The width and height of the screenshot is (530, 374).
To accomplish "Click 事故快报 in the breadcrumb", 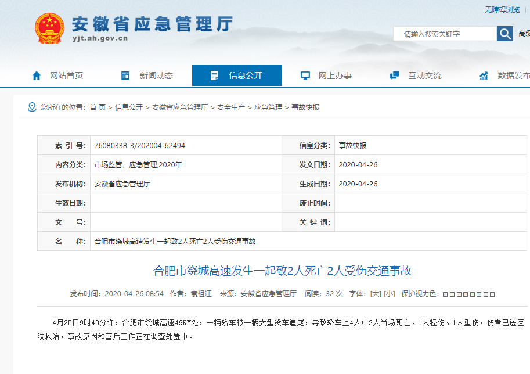I will point(305,107).
